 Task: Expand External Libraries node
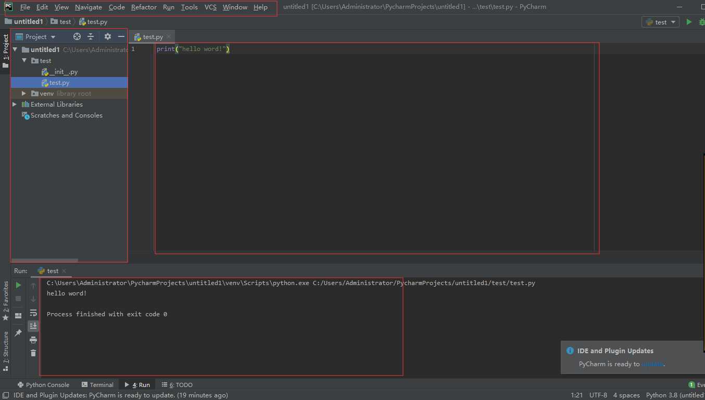15,104
